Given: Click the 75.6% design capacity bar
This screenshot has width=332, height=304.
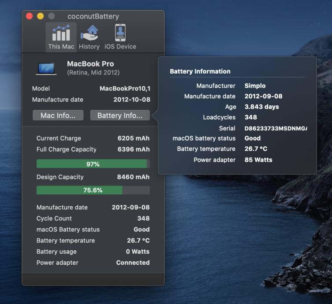Looking at the screenshot, I should click(93, 190).
